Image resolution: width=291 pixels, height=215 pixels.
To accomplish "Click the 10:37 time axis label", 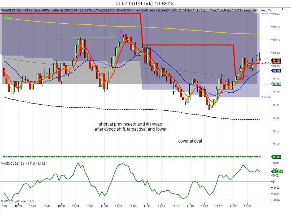I will (x=4, y=206).
